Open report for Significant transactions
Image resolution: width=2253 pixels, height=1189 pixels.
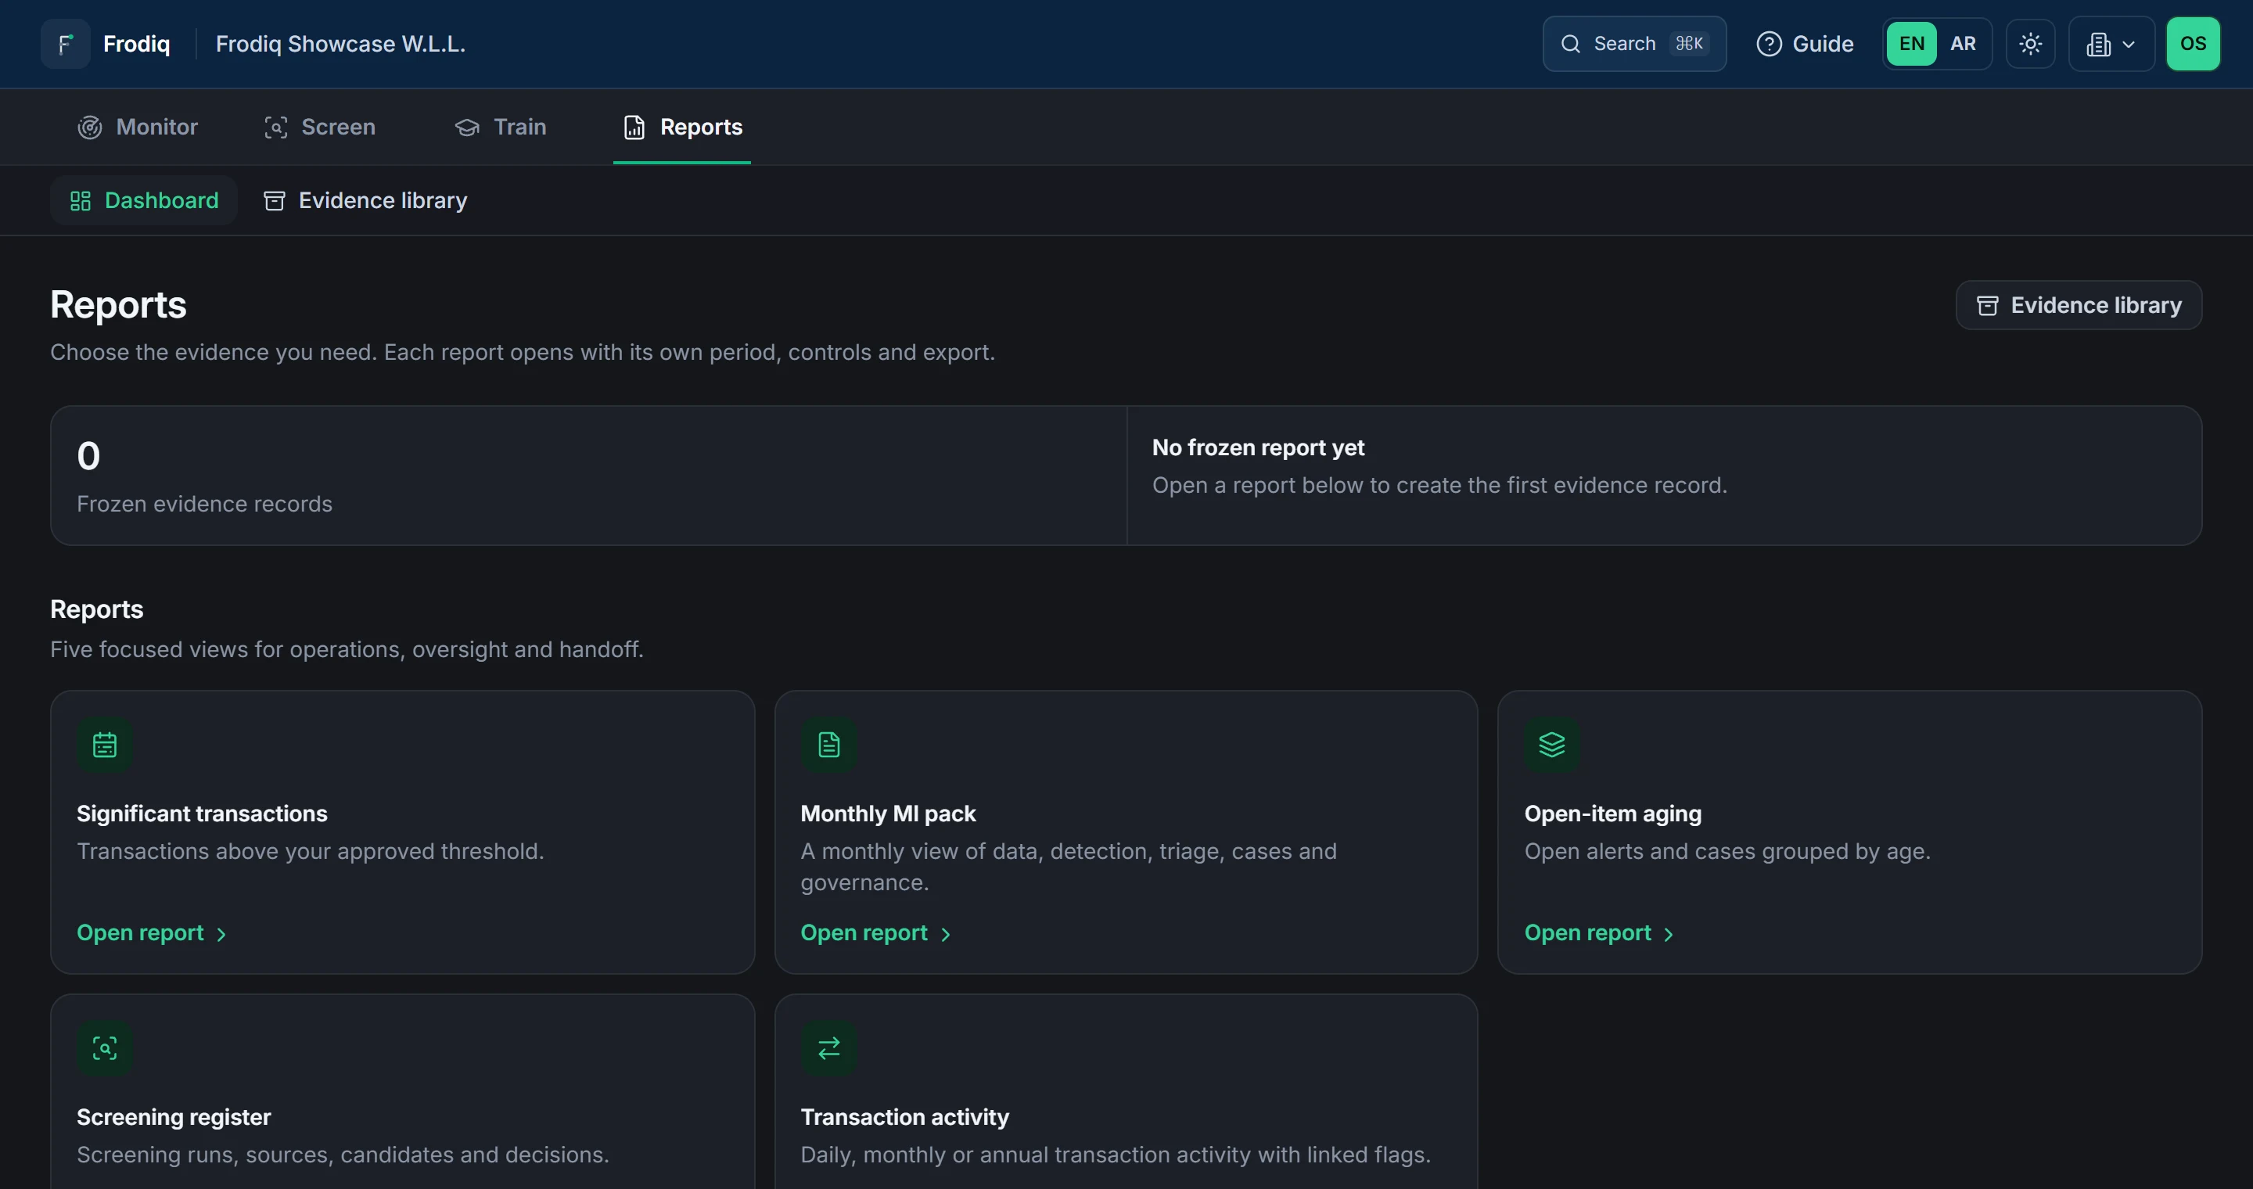click(x=151, y=933)
